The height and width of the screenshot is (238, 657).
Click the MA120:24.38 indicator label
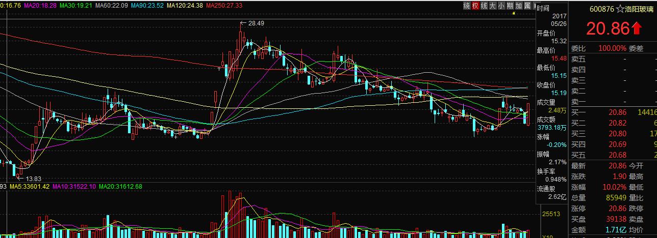point(185,5)
